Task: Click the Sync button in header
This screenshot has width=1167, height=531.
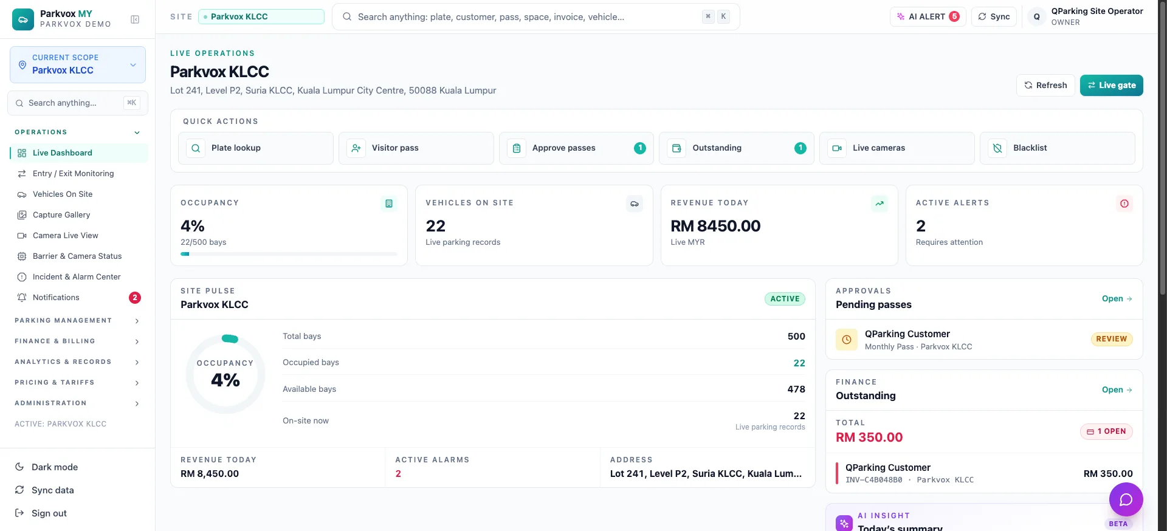Action: click(x=994, y=17)
